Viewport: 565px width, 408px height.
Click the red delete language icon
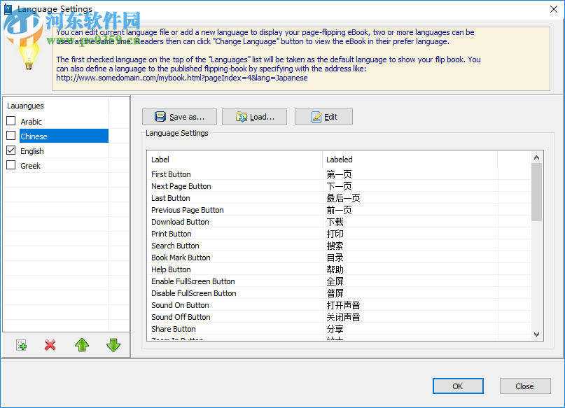50,345
